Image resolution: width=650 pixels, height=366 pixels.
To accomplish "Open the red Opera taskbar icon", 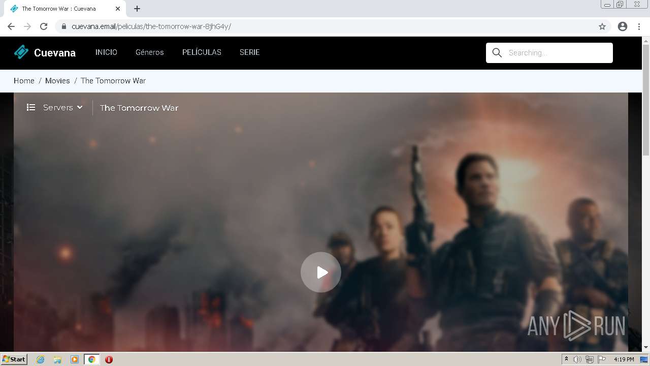I will click(109, 359).
